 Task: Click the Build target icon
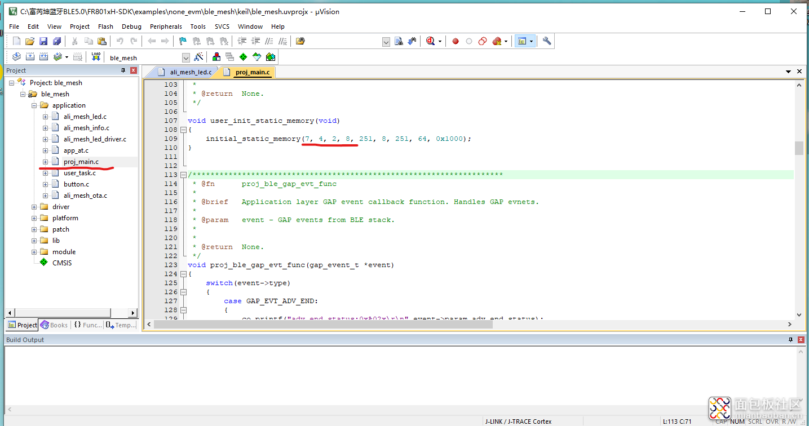click(30, 57)
